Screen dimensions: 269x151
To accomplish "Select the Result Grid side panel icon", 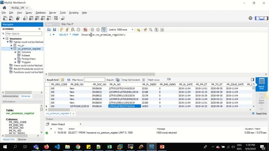I will coord(261,84).
